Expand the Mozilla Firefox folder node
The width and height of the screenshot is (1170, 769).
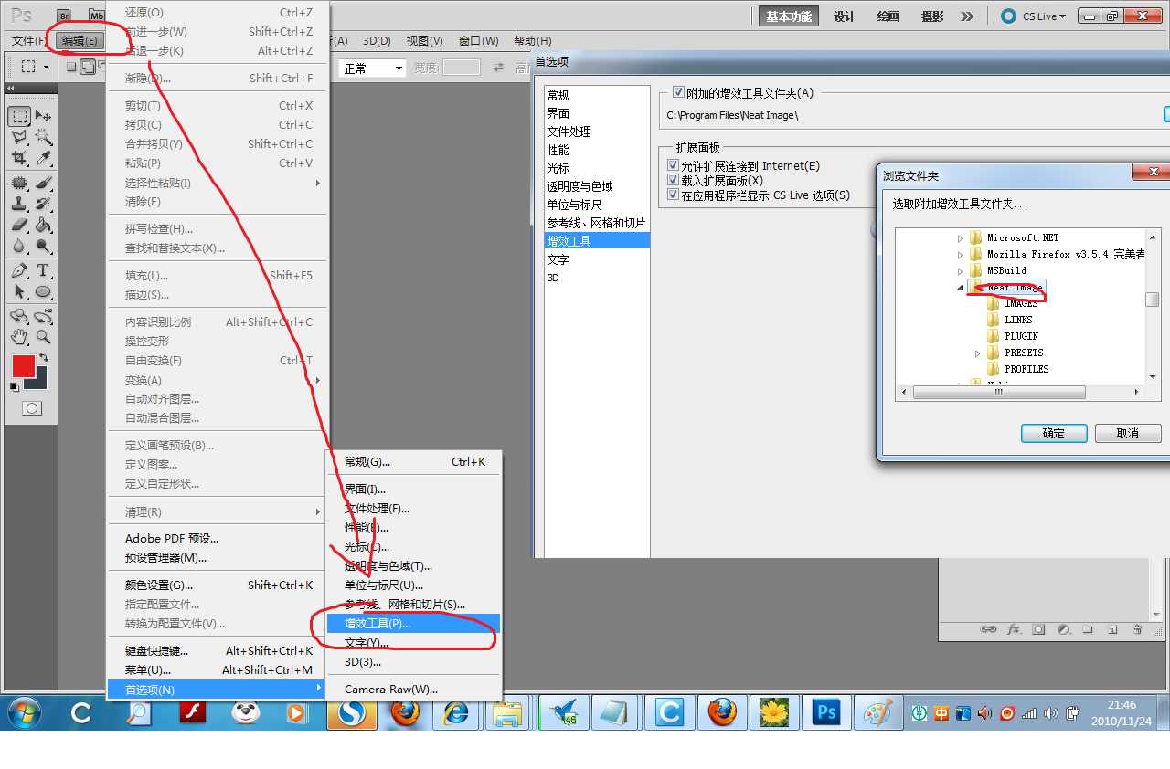(x=960, y=255)
